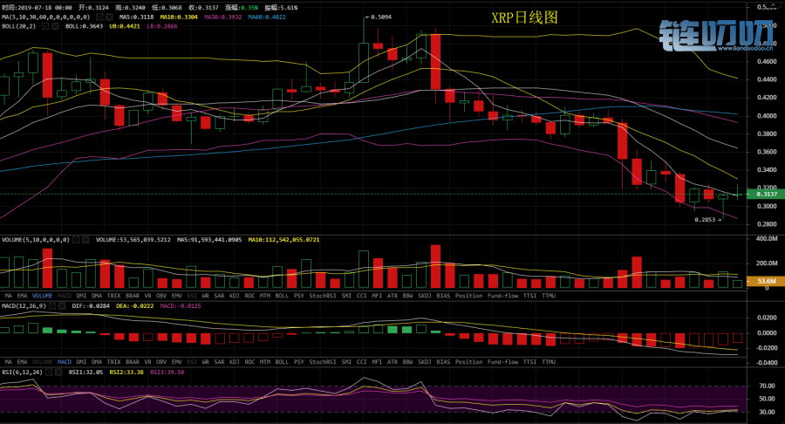Click the yellow RSI2:33.38 readout
This screenshot has height=424, width=785.
(126, 373)
